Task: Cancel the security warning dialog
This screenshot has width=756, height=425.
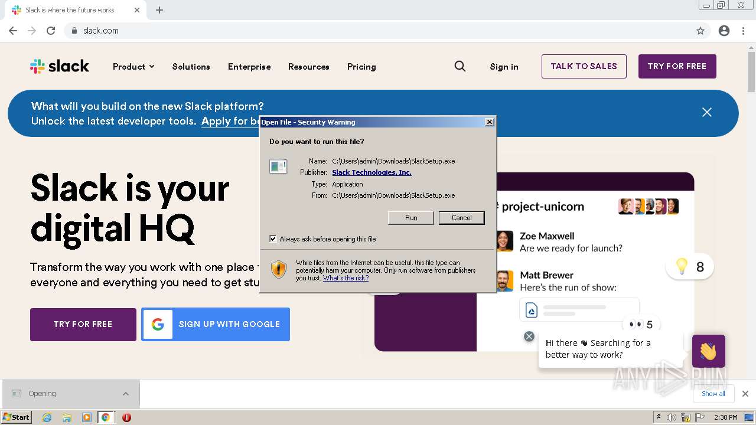Action: coord(461,218)
